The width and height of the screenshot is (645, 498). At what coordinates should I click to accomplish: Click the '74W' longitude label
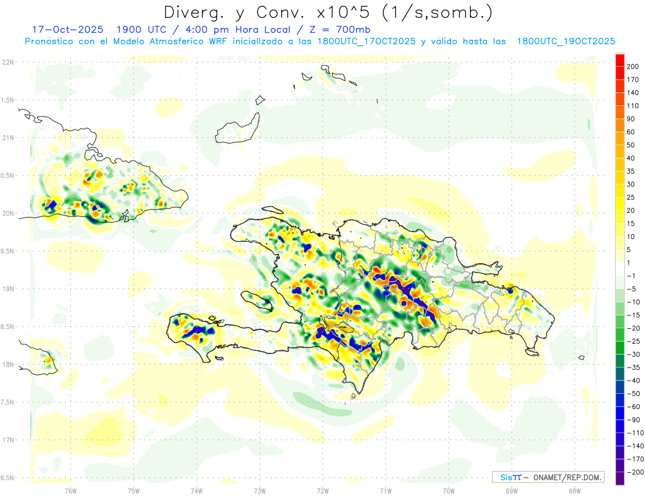tap(197, 491)
